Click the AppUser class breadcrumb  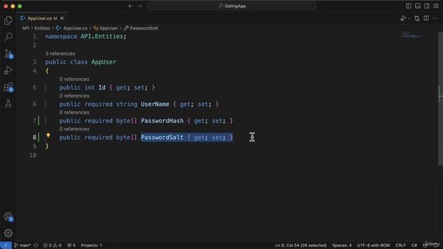tap(106, 28)
